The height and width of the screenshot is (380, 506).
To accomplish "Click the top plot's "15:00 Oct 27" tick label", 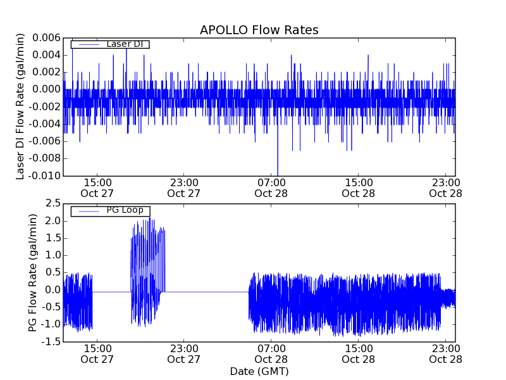I will (x=96, y=188).
